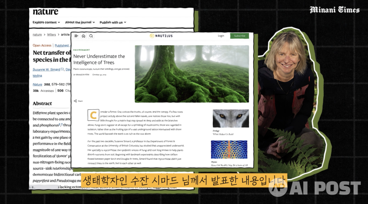The image size is (368, 204).
Task: Click the nature logo in the back window
Action: (46, 11)
